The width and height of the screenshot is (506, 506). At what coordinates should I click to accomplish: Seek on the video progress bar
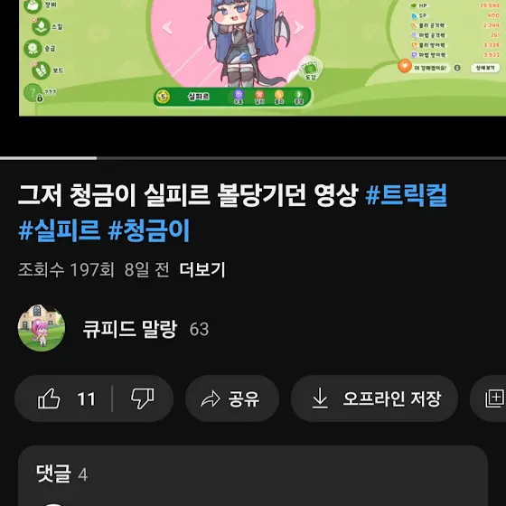pos(253,158)
